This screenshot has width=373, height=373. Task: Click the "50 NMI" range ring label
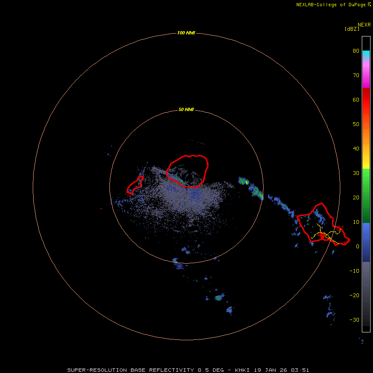[x=186, y=110]
